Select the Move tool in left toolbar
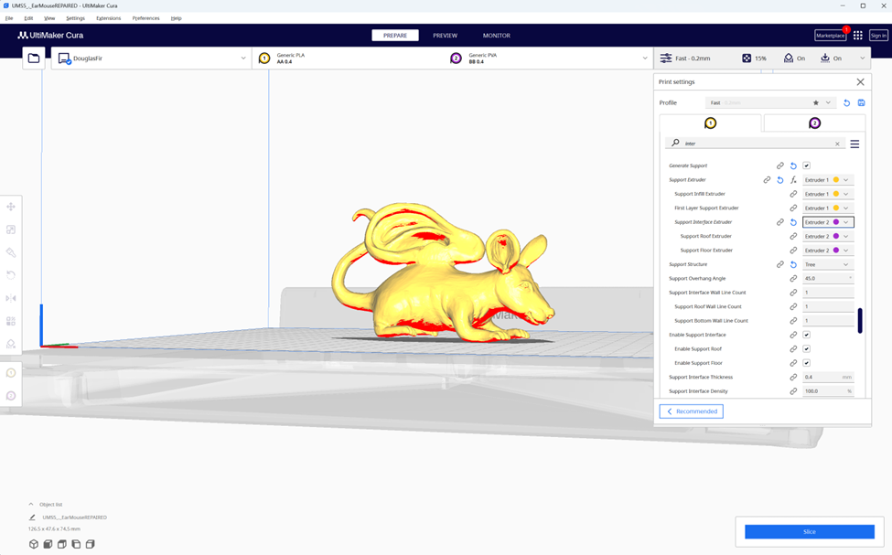The image size is (892, 555). pos(11,208)
